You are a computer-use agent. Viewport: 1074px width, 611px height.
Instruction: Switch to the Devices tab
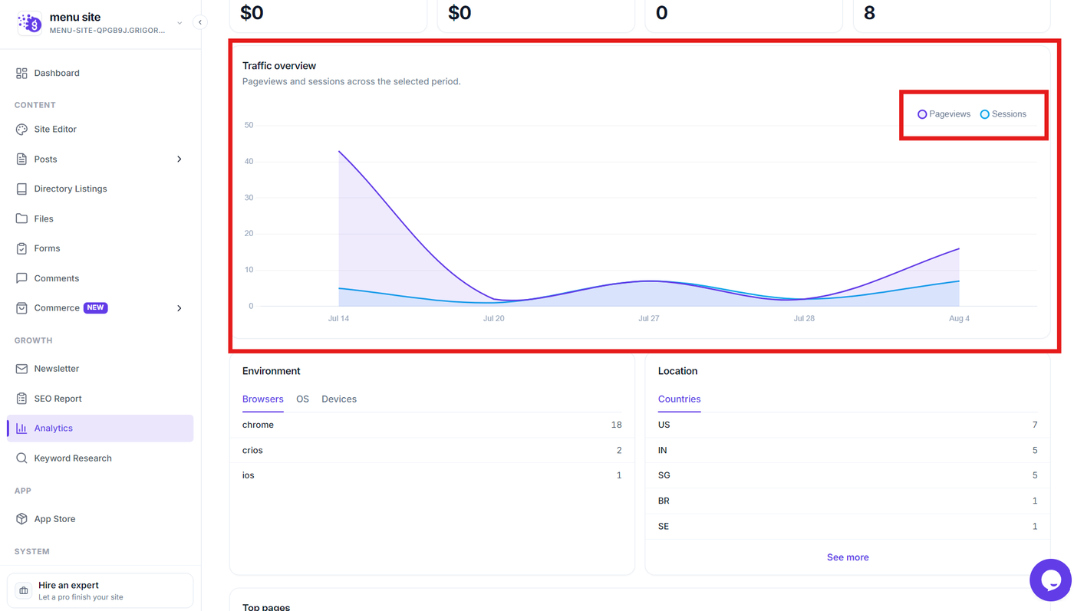tap(339, 399)
